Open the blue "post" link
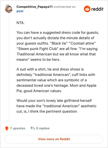Image resolution: width=108 pixels, height=148 pixels. (x=20, y=11)
